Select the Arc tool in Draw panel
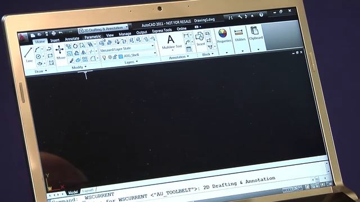Viewport: 360px width, 202px height. tap(38, 49)
